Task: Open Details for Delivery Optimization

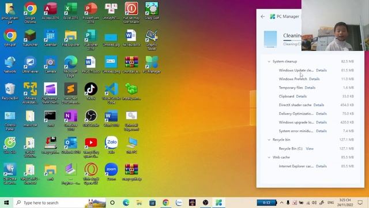Action: pos(321,114)
